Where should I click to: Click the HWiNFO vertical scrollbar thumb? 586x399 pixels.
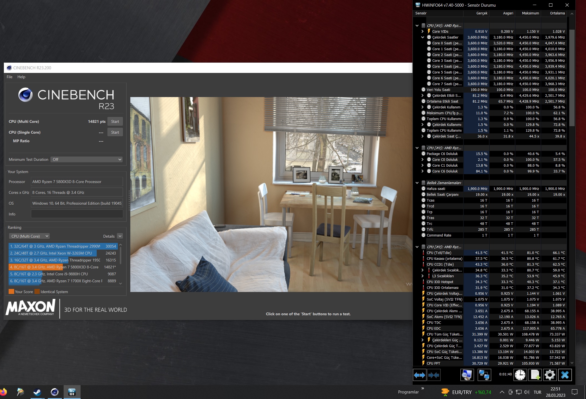(572, 78)
